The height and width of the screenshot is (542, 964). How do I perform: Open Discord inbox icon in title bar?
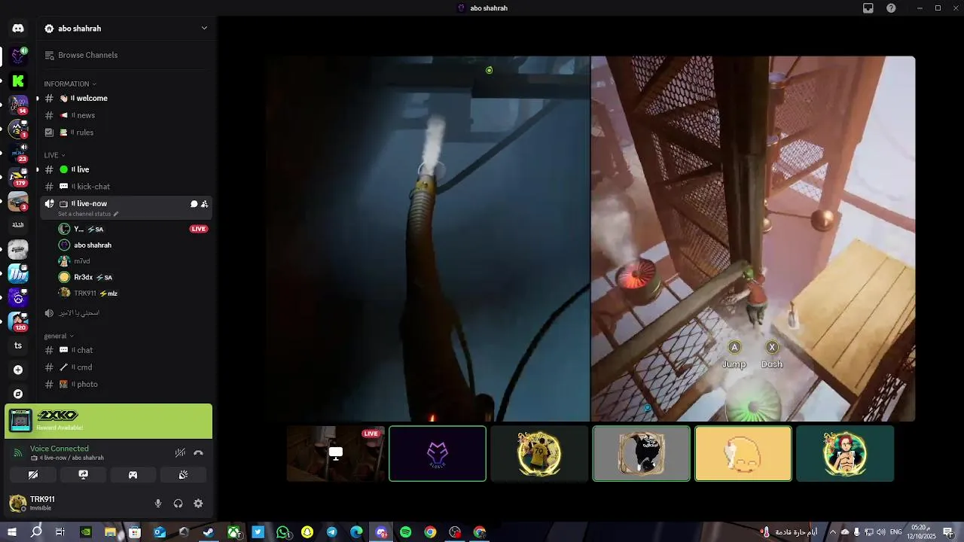click(x=868, y=8)
